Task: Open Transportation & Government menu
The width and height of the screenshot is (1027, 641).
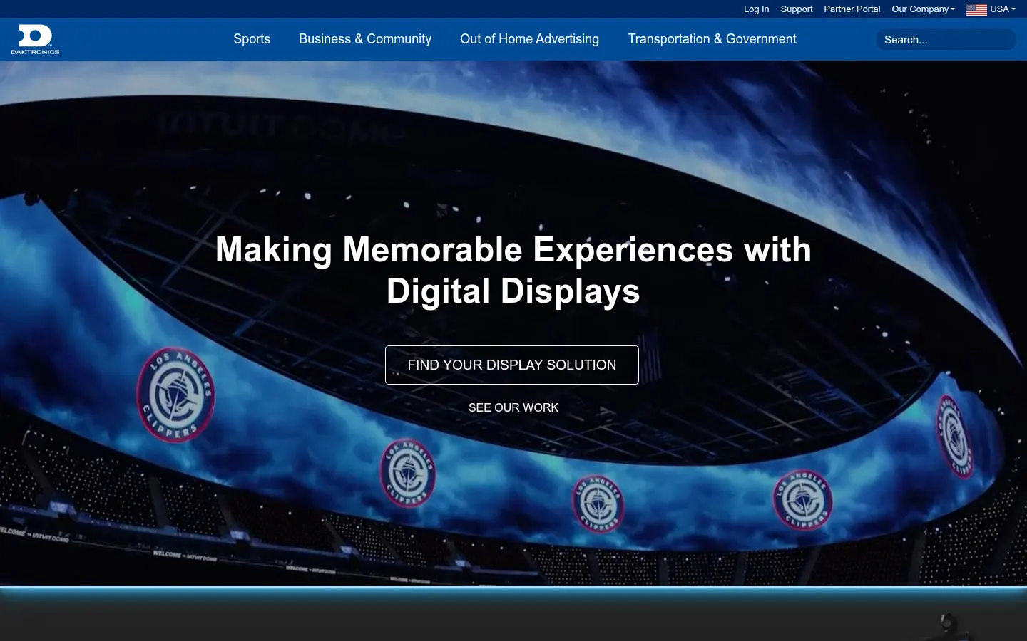Action: pyautogui.click(x=712, y=39)
